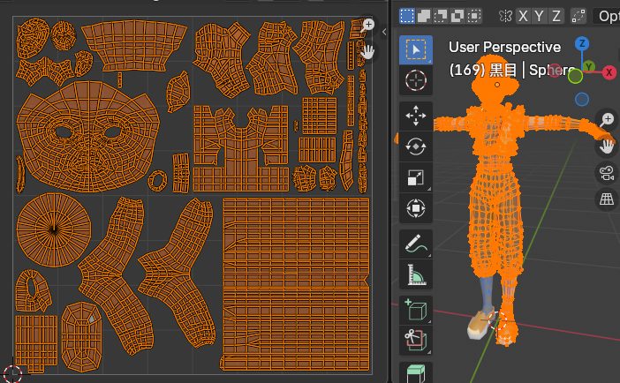Activate the Transform tool

416,209
